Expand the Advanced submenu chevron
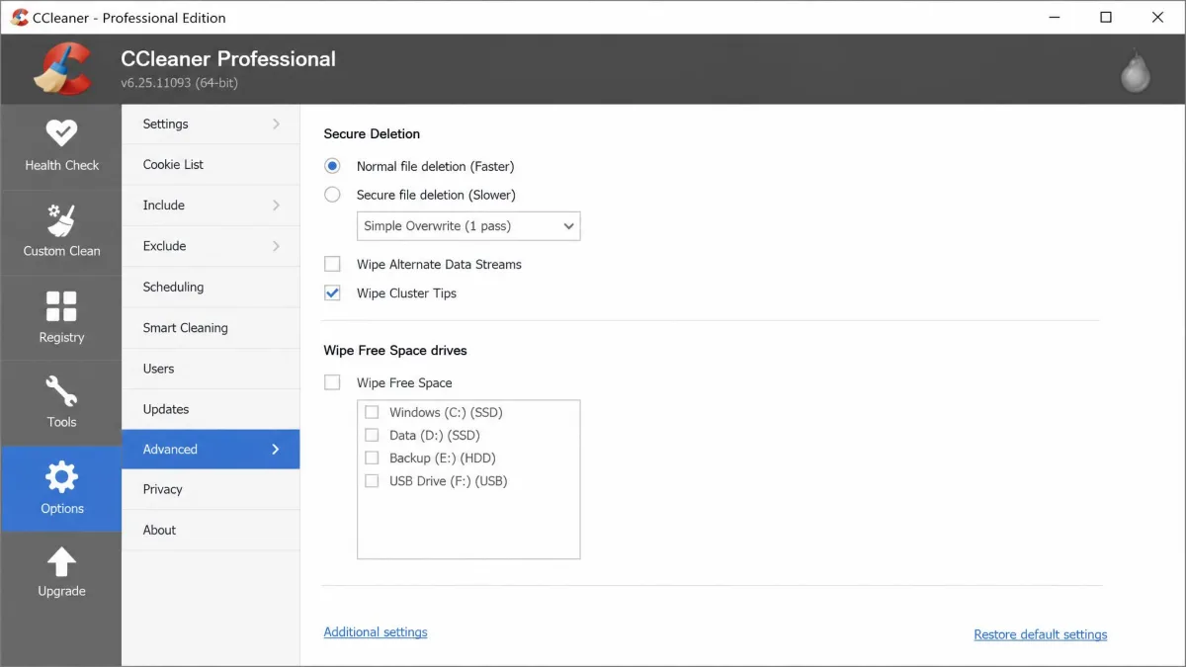The height and width of the screenshot is (667, 1186). pyautogui.click(x=276, y=450)
